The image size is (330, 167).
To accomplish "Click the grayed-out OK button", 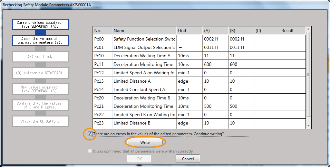I will click(x=139, y=159).
